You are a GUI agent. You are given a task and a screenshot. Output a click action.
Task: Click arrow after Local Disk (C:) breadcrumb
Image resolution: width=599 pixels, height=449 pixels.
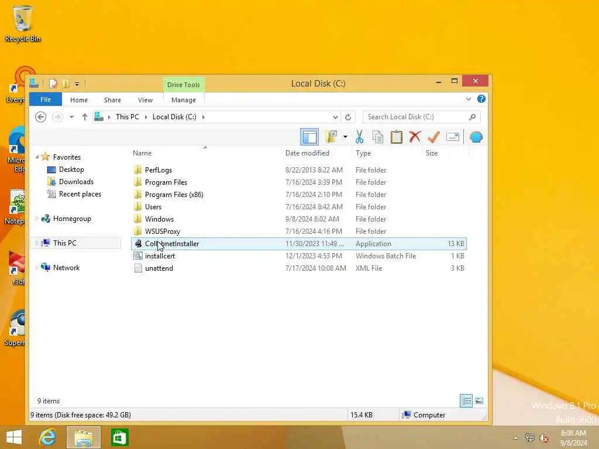click(x=203, y=117)
